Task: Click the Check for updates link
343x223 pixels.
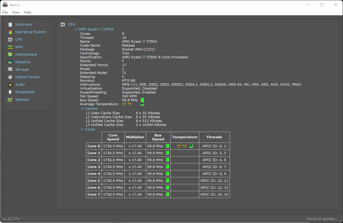Action: (x=322, y=218)
